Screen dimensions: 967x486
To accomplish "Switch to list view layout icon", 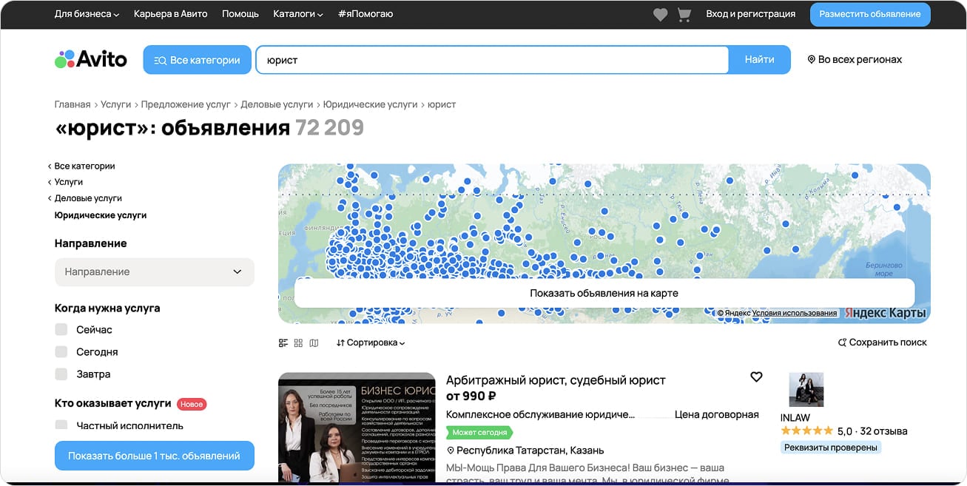I will point(283,343).
